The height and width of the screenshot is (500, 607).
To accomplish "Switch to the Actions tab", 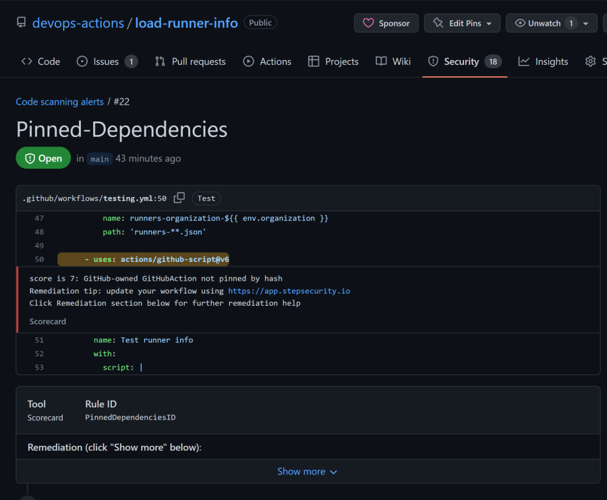I will coord(266,61).
